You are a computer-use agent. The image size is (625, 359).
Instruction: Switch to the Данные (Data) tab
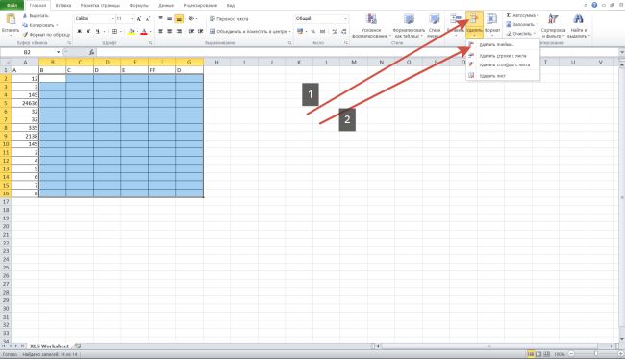tap(165, 6)
